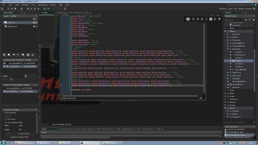
Task: Expand the Rooms folder
Action: (x=225, y=93)
